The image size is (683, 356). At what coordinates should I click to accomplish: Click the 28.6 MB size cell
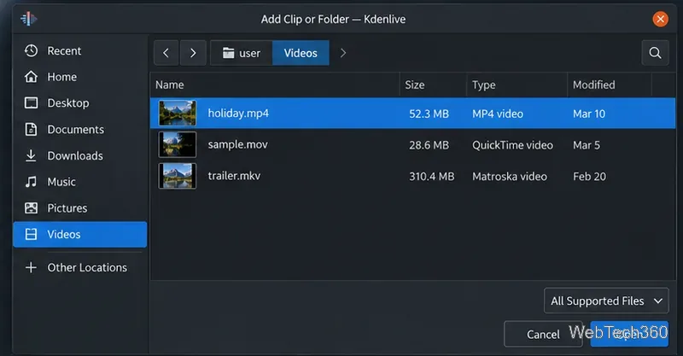tap(429, 145)
